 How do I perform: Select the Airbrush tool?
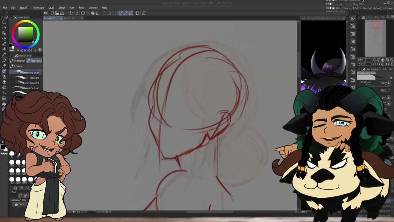(x=4, y=77)
